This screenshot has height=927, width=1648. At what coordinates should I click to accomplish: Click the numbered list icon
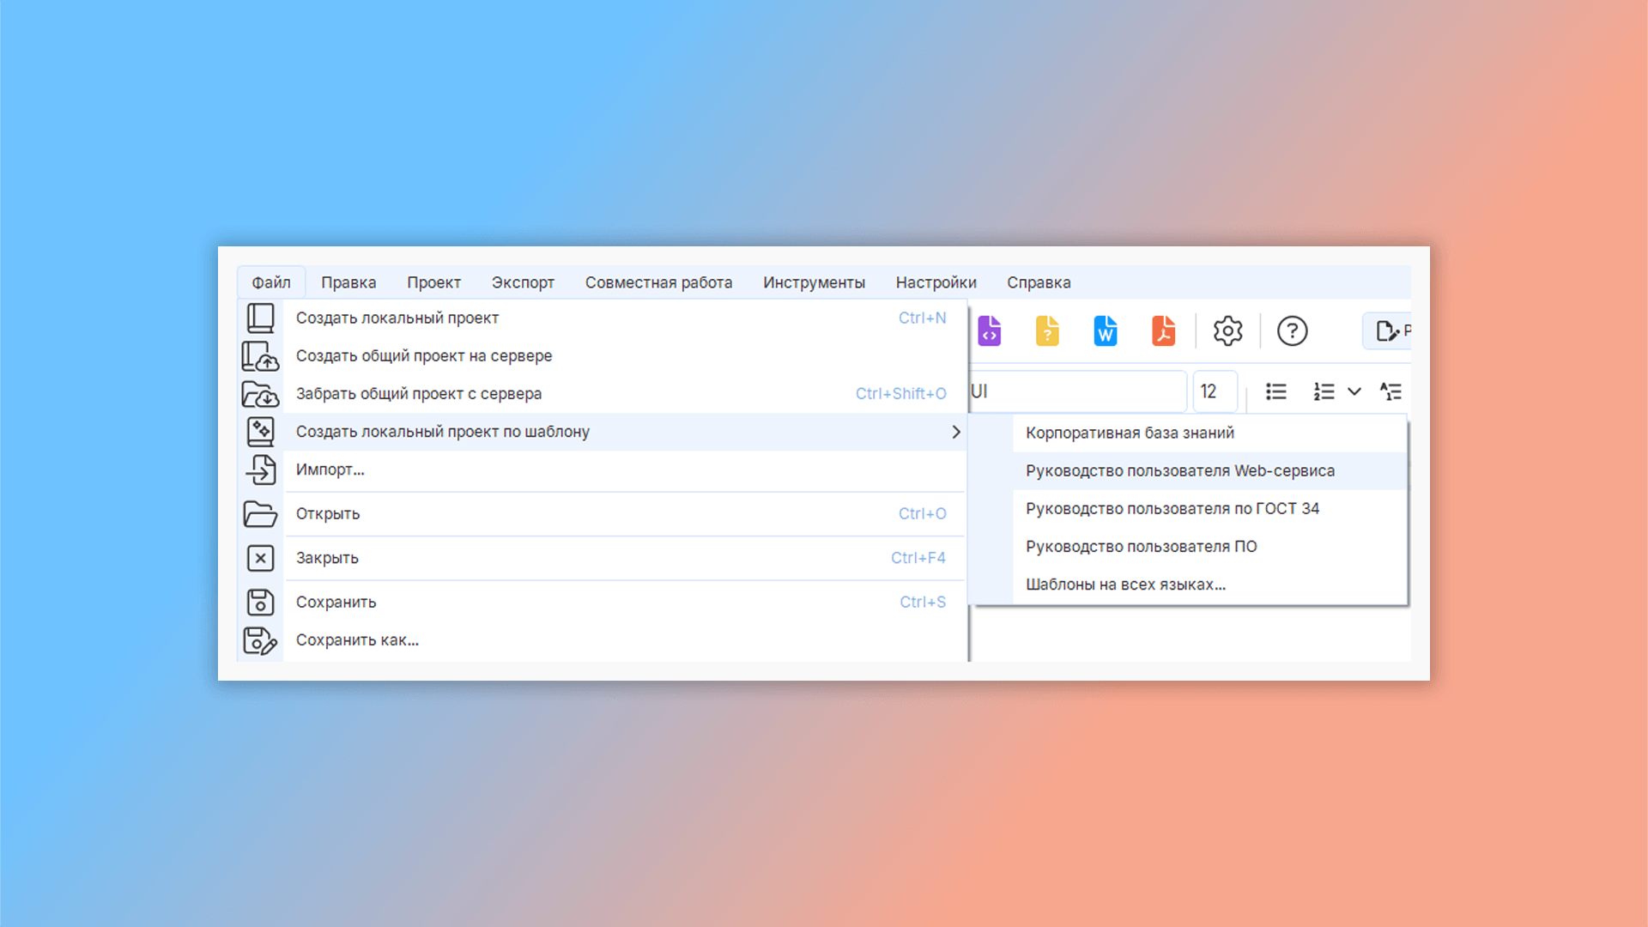click(1324, 391)
